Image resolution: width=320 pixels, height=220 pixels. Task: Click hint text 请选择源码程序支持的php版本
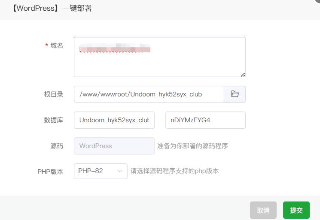174,171
